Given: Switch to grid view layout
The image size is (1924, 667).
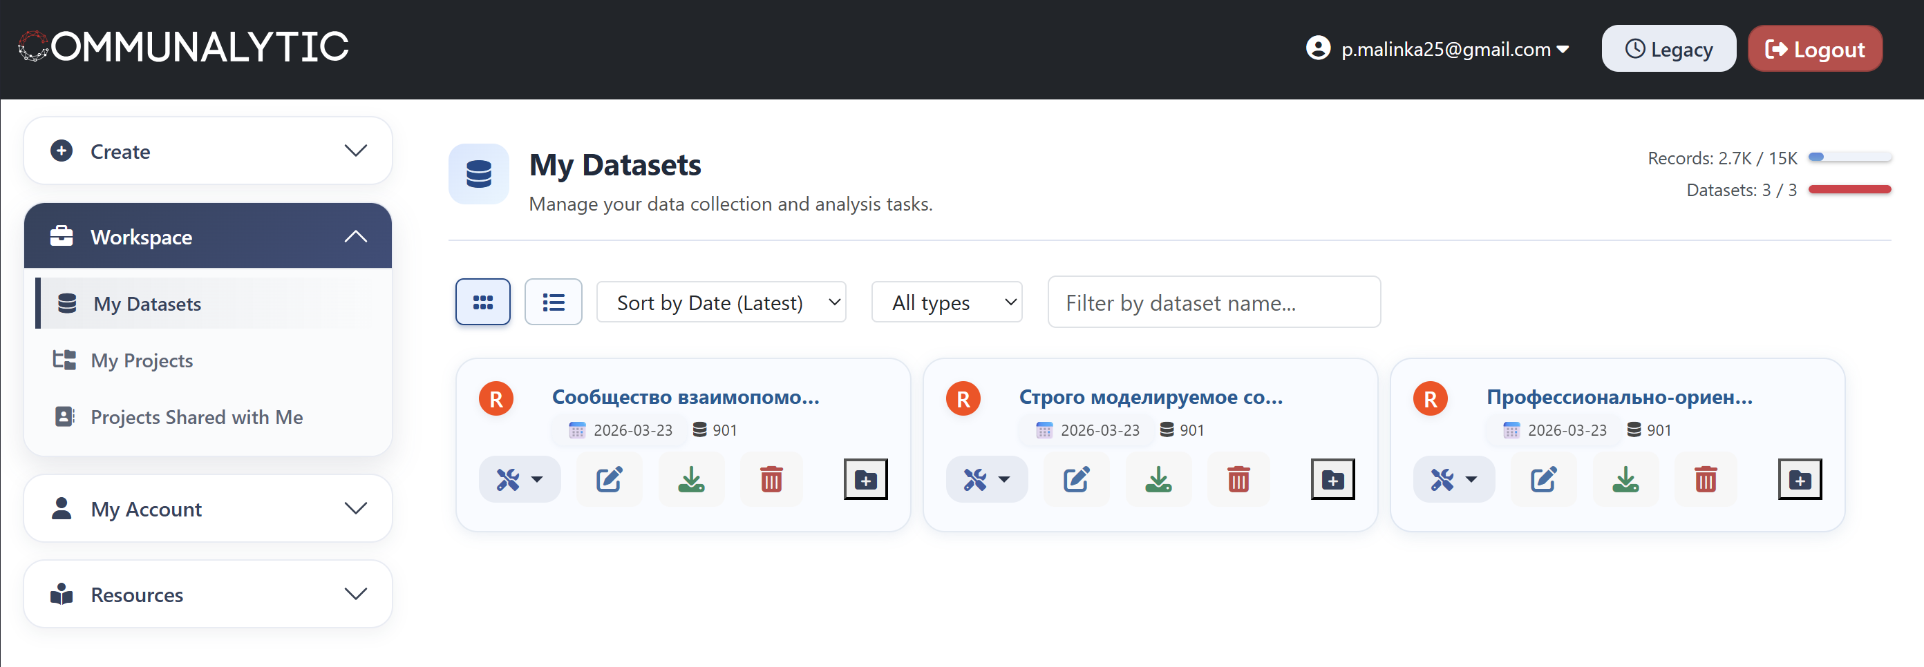Looking at the screenshot, I should click(x=482, y=302).
